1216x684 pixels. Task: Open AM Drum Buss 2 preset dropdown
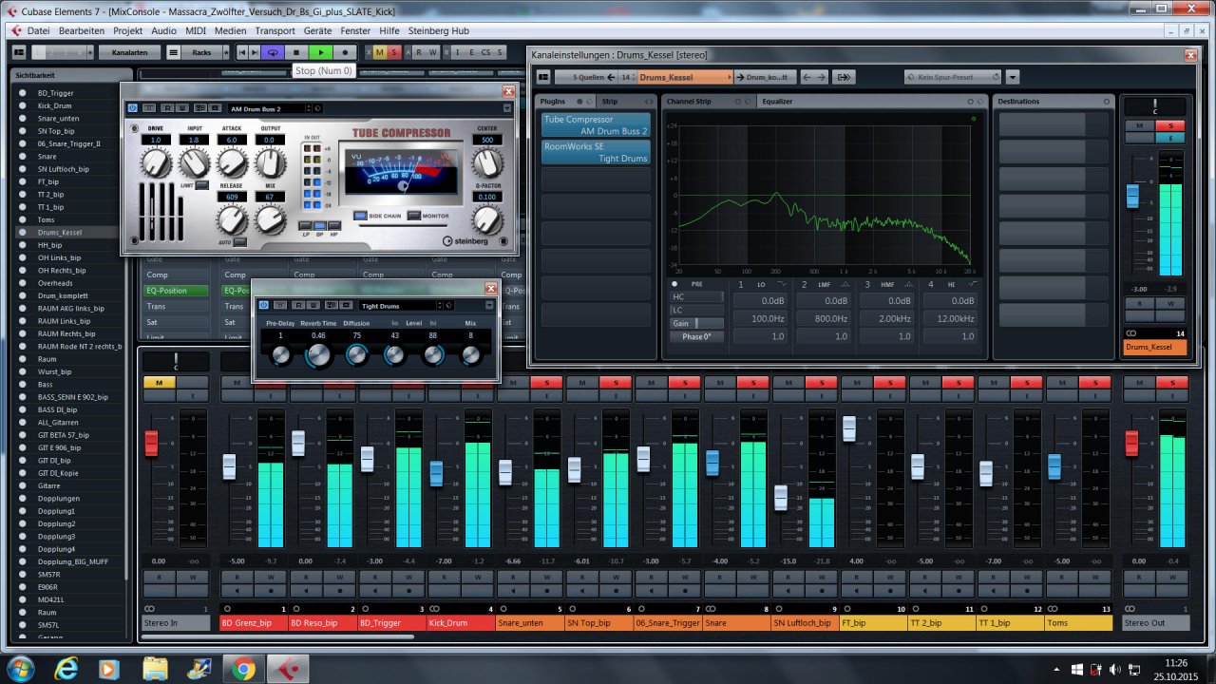pyautogui.click(x=270, y=108)
